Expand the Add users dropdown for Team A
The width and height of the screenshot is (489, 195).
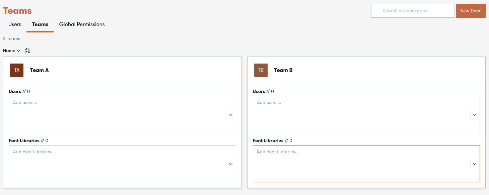tap(230, 114)
